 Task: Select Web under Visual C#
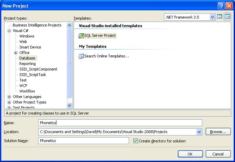coord(23,42)
